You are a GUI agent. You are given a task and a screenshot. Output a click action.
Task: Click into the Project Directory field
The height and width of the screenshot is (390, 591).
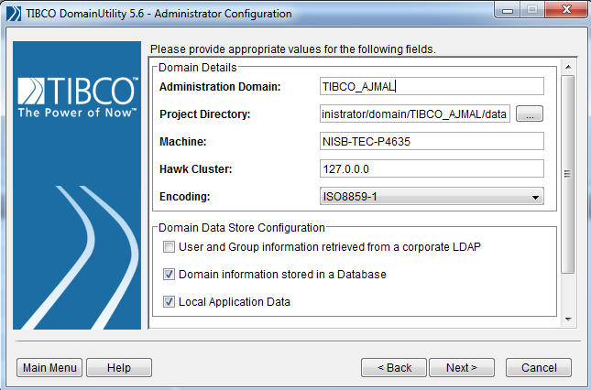click(415, 114)
